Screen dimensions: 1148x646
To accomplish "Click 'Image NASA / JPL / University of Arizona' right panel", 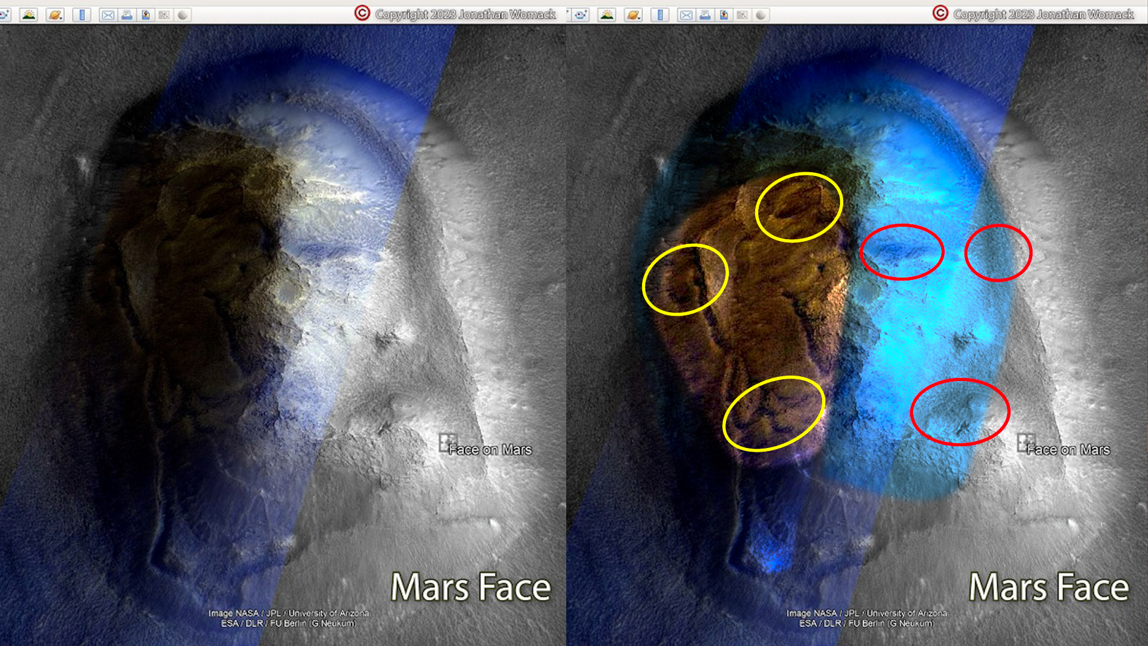I will [x=866, y=613].
